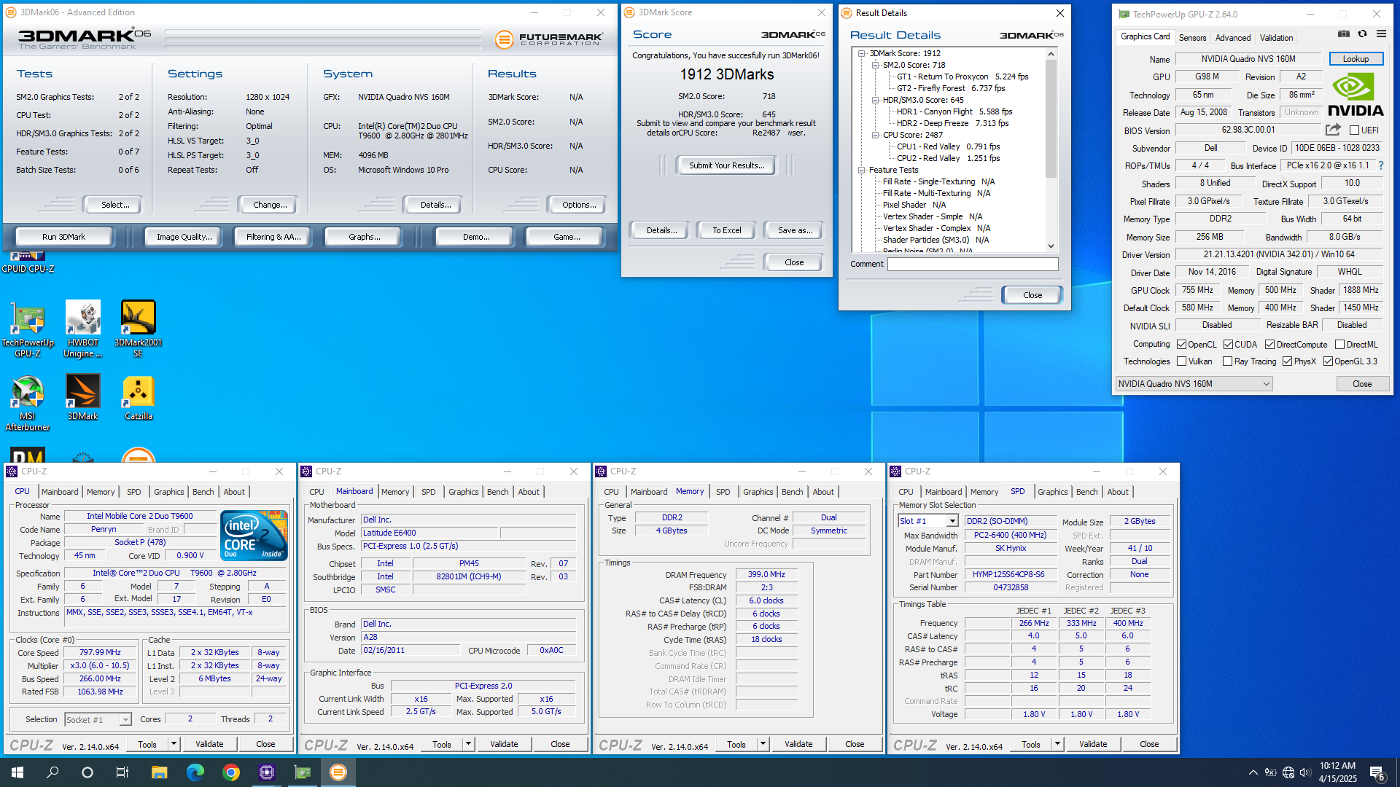The height and width of the screenshot is (787, 1400).
Task: Open Task View from the taskbar
Action: (122, 772)
